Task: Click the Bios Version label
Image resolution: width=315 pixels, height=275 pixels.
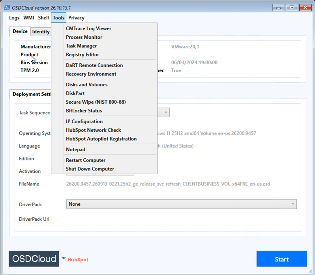Action: [34, 63]
